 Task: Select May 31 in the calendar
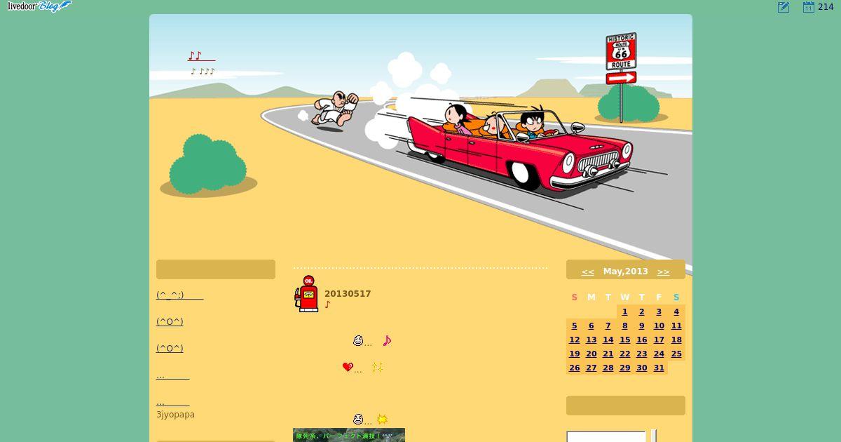point(659,368)
